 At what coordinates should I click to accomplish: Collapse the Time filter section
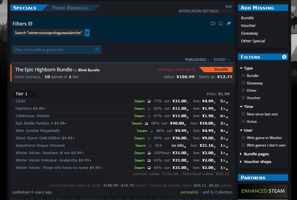tap(247, 107)
